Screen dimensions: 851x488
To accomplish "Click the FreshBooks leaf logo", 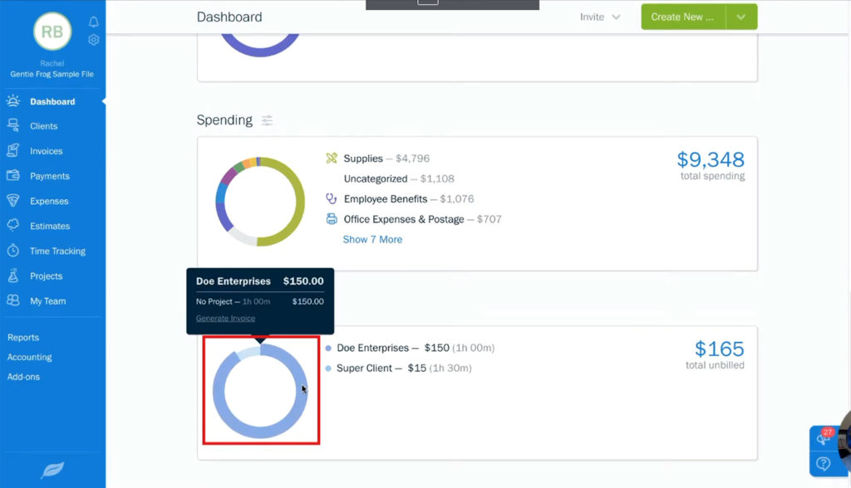I will 52,469.
